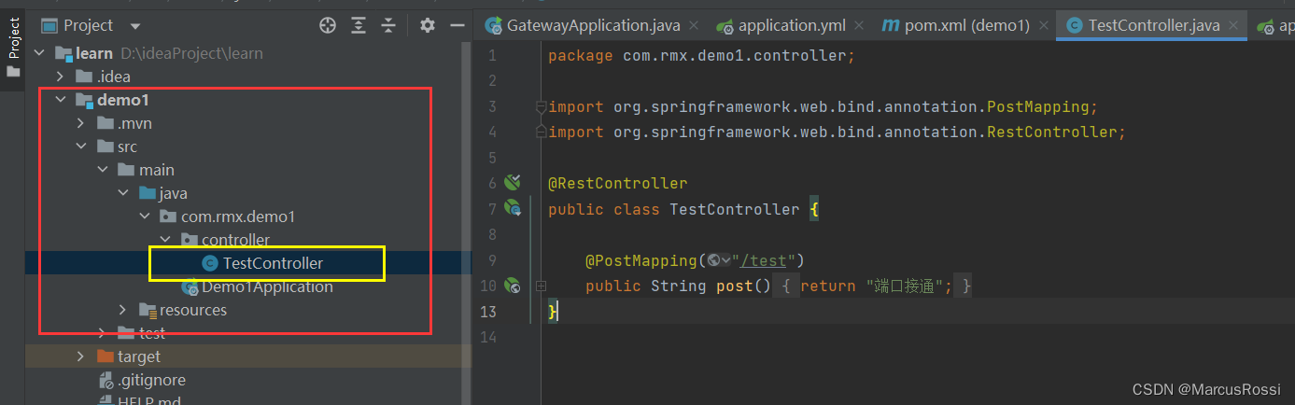Expand the folded post() method body

point(786,286)
